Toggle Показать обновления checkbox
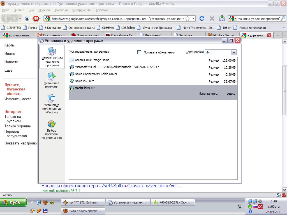The height and width of the screenshot is (215, 287). (139, 52)
